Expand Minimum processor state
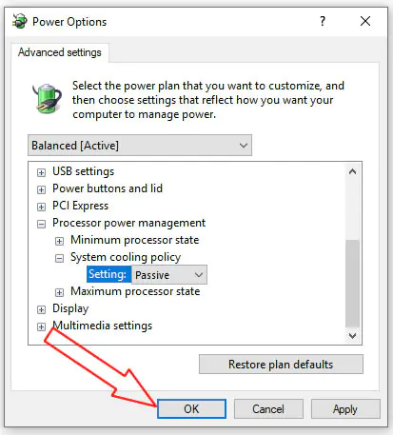Image resolution: width=393 pixels, height=435 pixels. click(59, 241)
